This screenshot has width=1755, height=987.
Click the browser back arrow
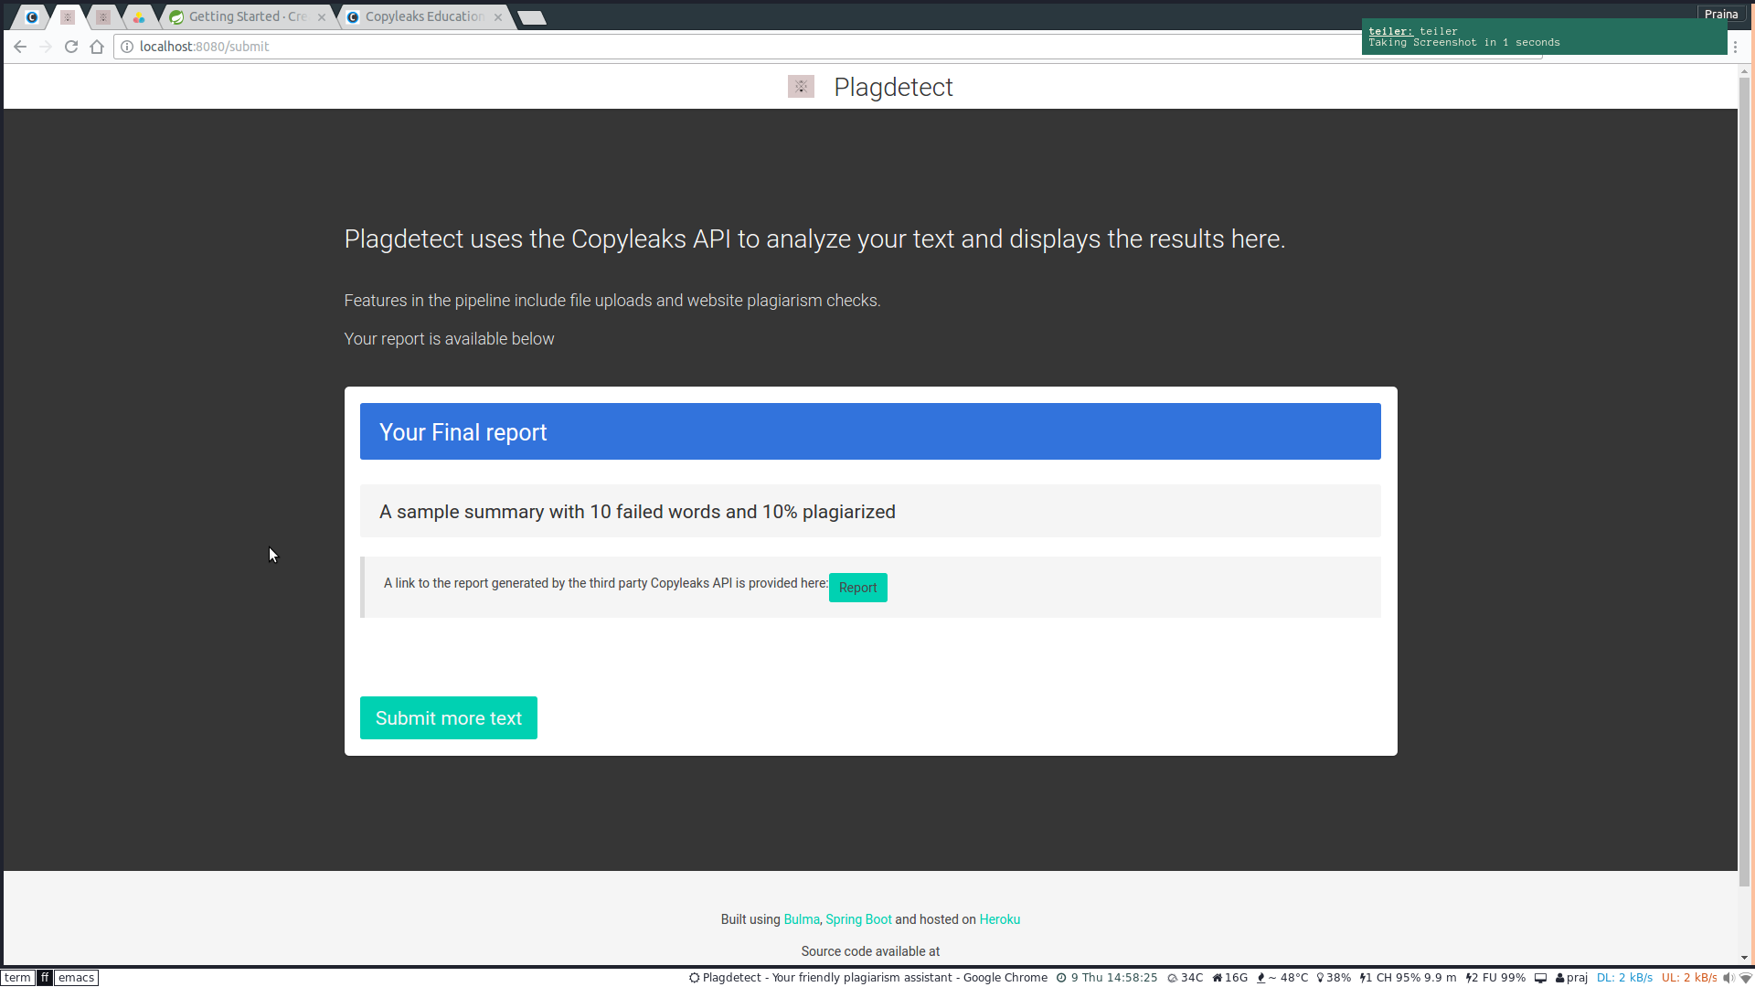coord(20,47)
